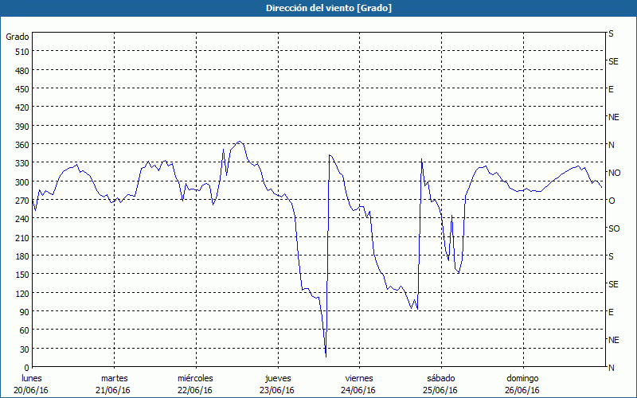This screenshot has height=398, width=637.
Task: Click the 60 y-axis value
Action: pos(25,330)
